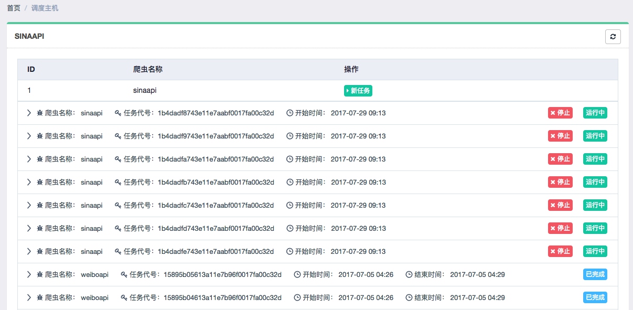Expand the row for task 1b4dadfc743e11e7aabf0017fa00c32d

click(x=29, y=205)
